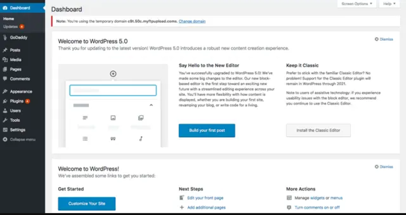Click the Pages icon in sidebar
The width and height of the screenshot is (406, 215).
[5, 70]
